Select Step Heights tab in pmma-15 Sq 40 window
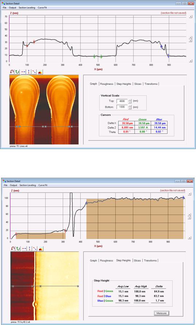This screenshot has width=196, height=325. pos(123,260)
